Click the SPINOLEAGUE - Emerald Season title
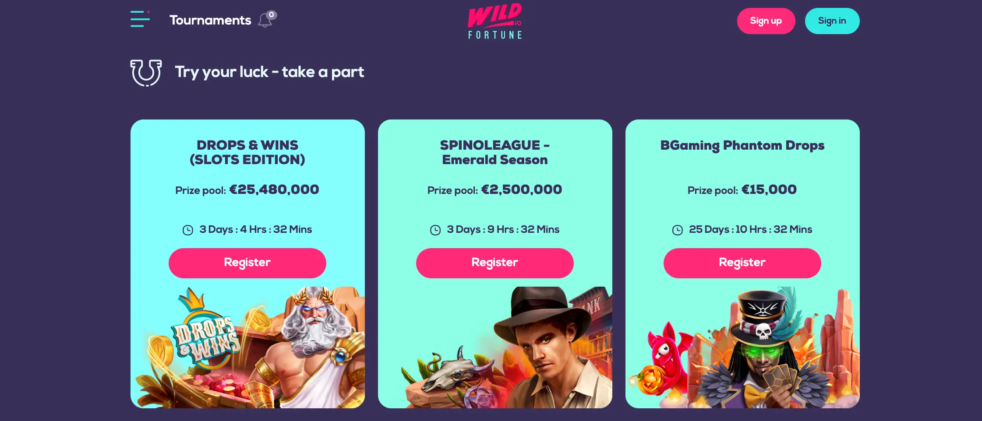Viewport: 982px width, 421px height. 495,152
